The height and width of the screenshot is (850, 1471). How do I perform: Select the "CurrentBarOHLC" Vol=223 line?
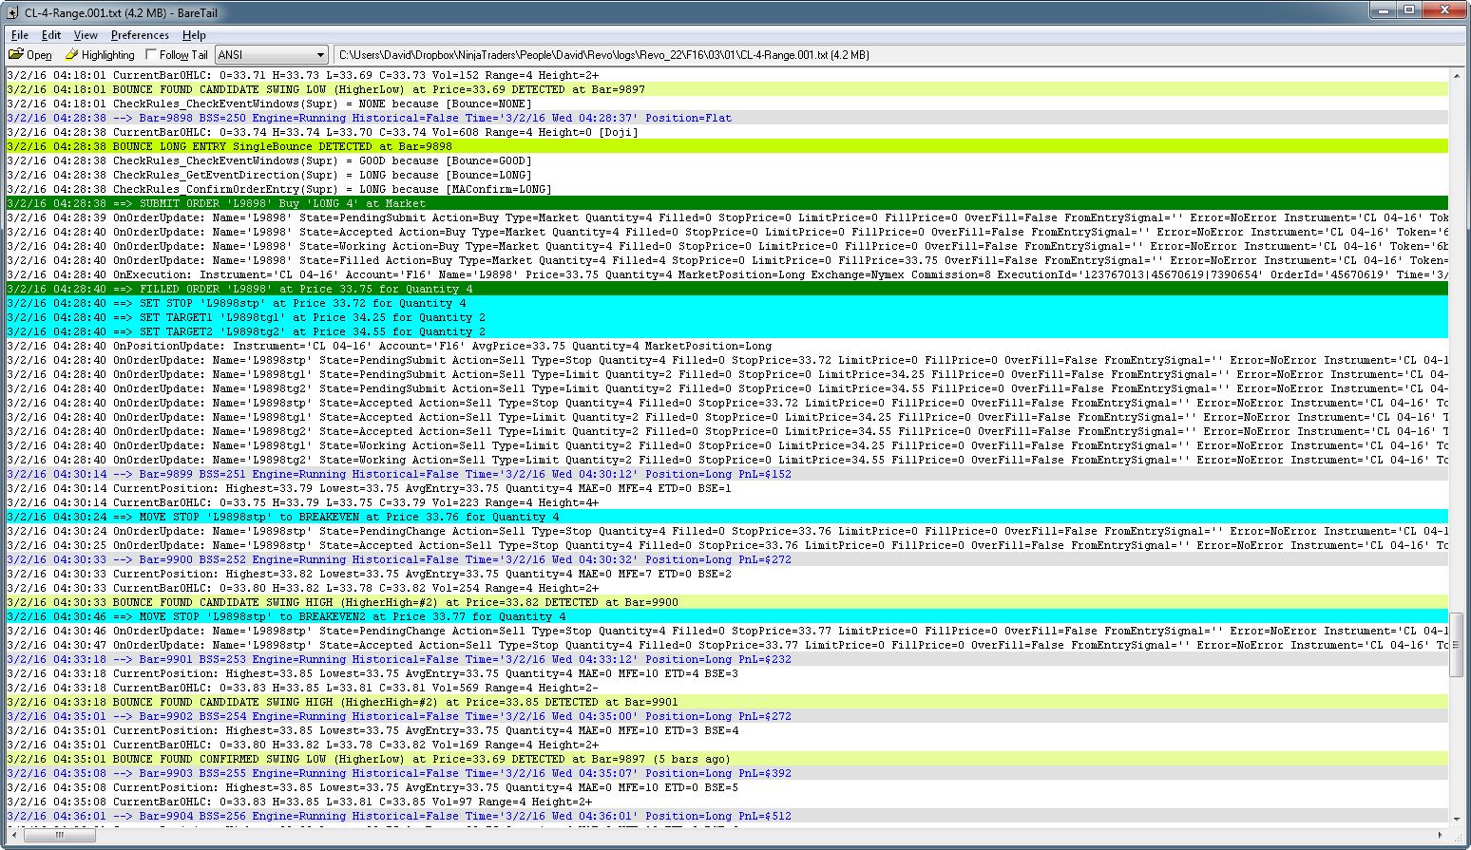tap(727, 502)
